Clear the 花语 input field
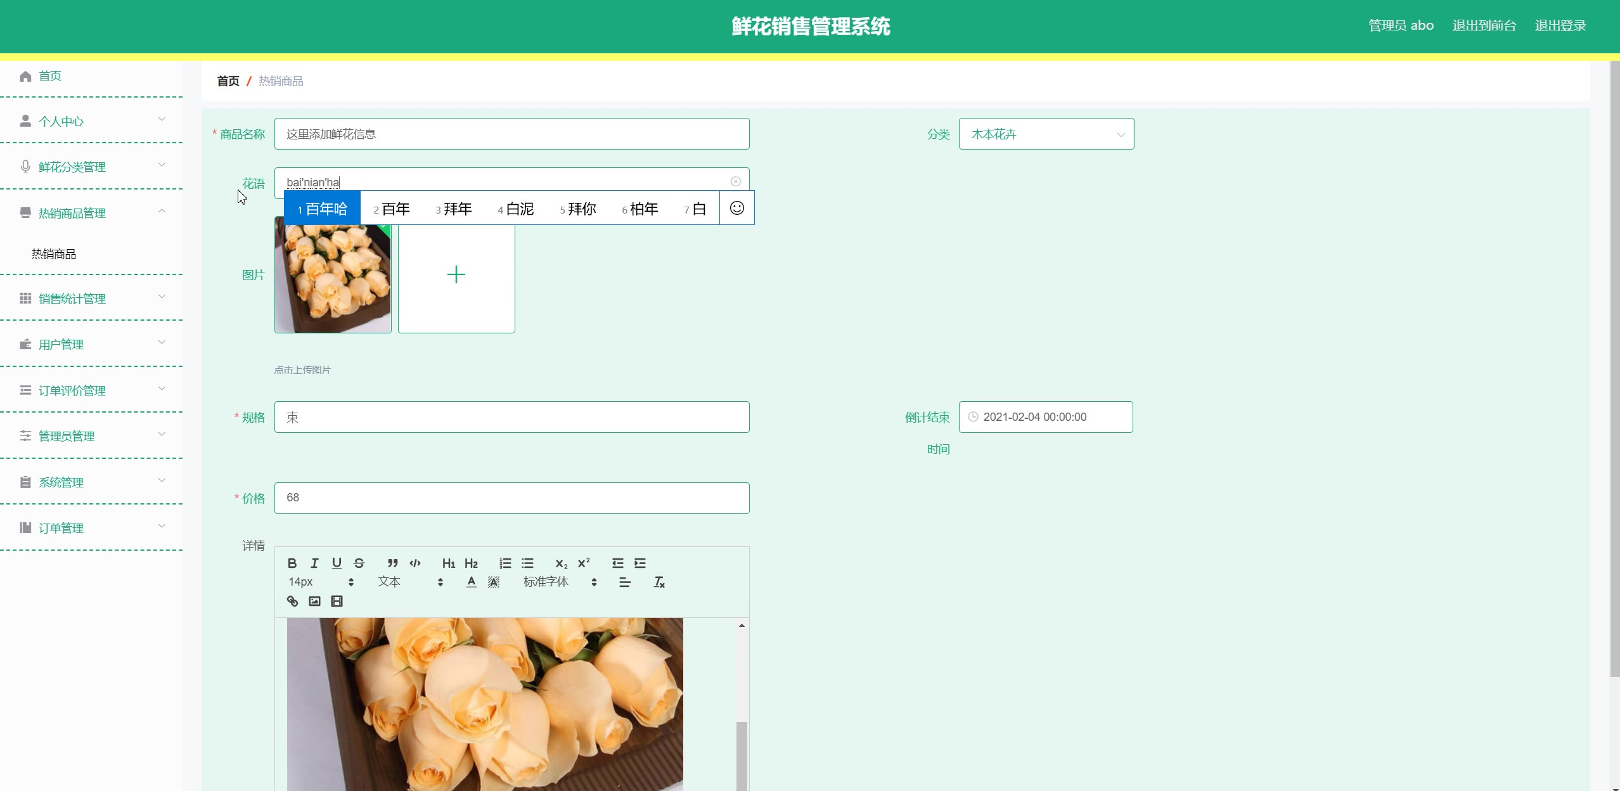1620x791 pixels. tap(735, 181)
